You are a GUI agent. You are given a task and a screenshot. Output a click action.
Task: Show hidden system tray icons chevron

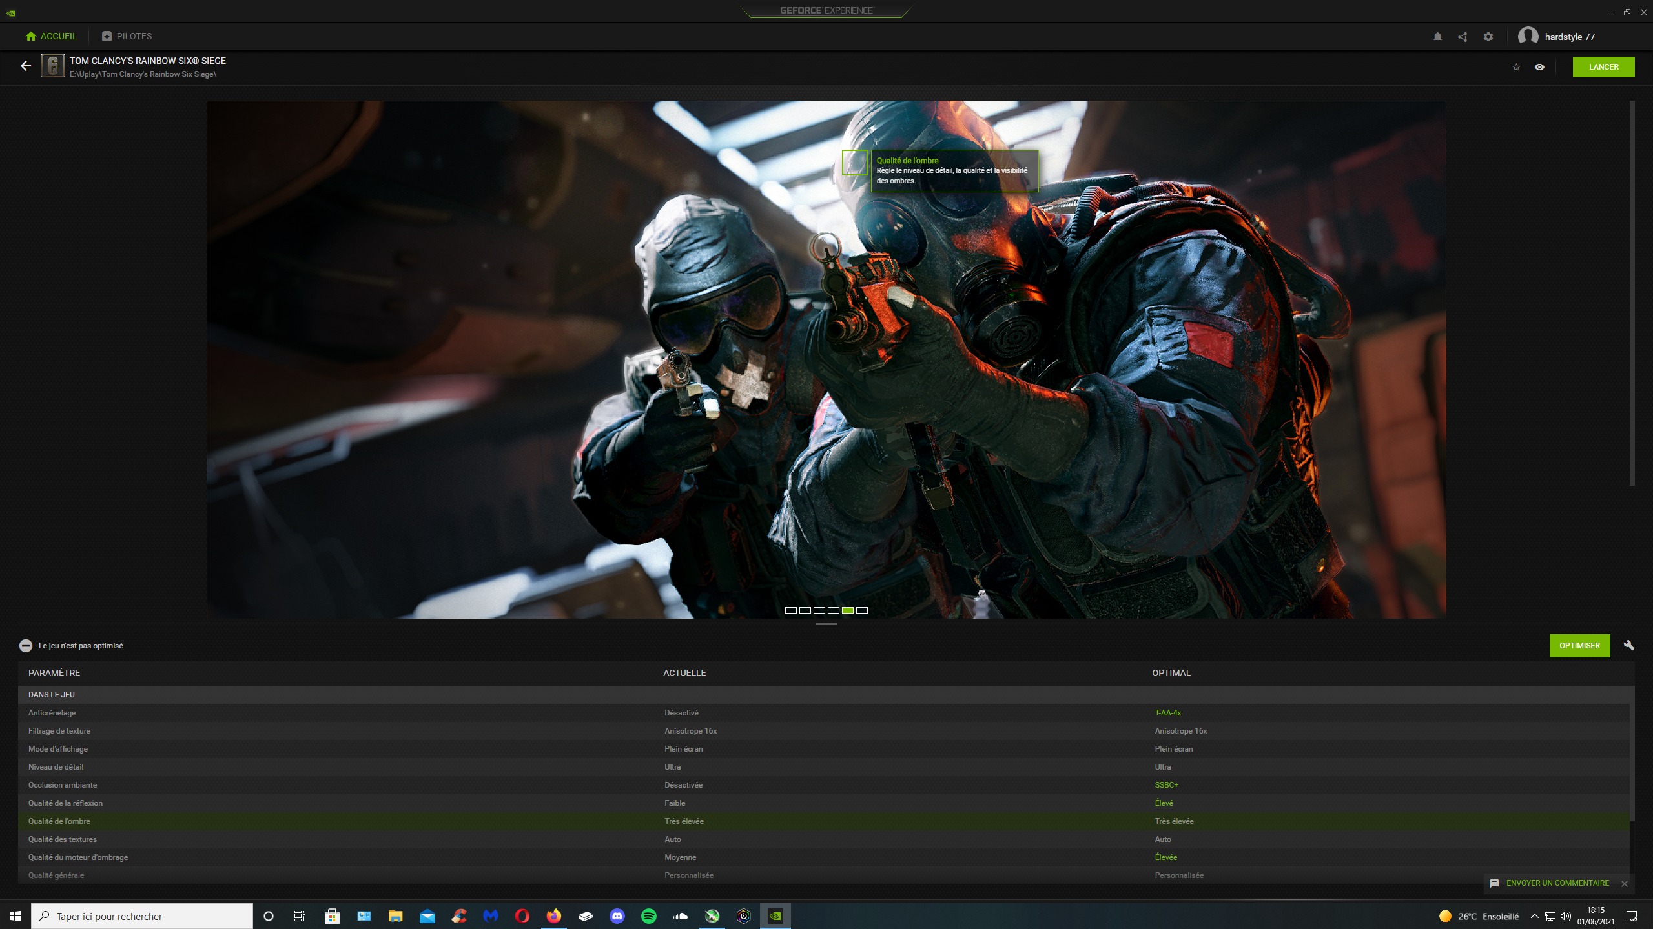tap(1534, 916)
